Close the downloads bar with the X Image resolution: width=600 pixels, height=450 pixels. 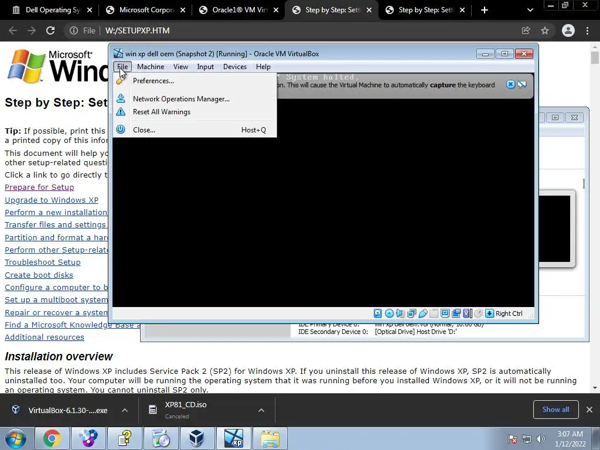(x=589, y=410)
